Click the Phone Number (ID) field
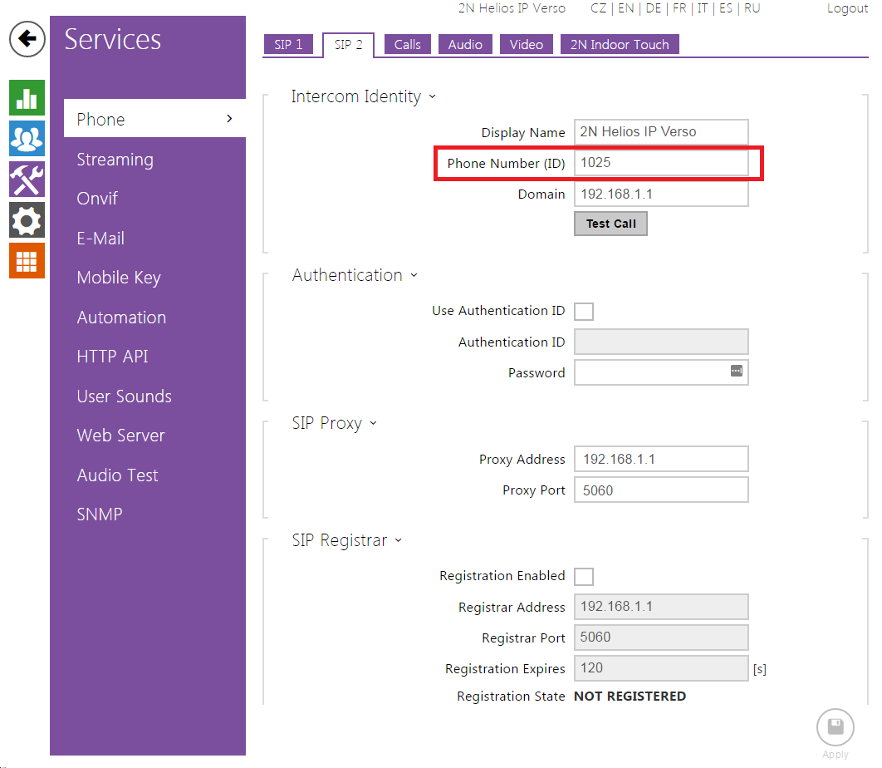 click(x=661, y=163)
